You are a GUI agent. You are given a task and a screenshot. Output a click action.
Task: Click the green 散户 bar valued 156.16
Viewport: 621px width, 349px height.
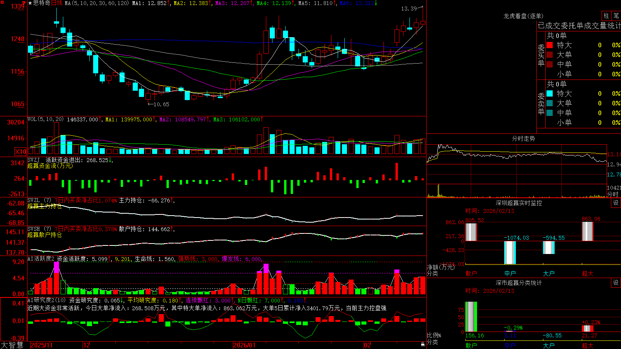[x=471, y=317]
